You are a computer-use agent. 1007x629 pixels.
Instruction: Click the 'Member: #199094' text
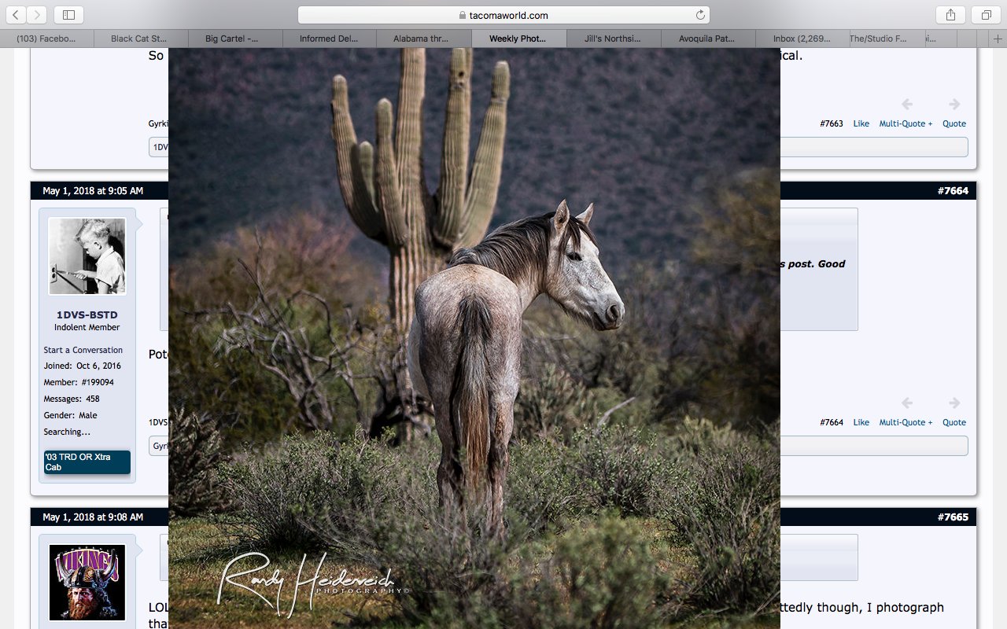[79, 383]
